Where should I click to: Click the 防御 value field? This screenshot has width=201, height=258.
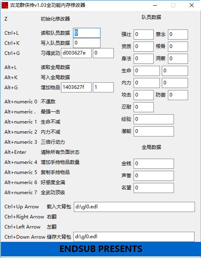coord(178,95)
